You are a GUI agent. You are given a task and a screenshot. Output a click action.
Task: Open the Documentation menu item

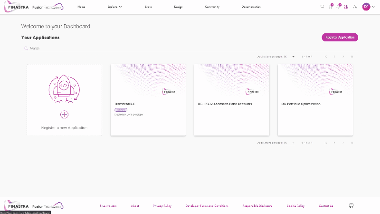251,7
